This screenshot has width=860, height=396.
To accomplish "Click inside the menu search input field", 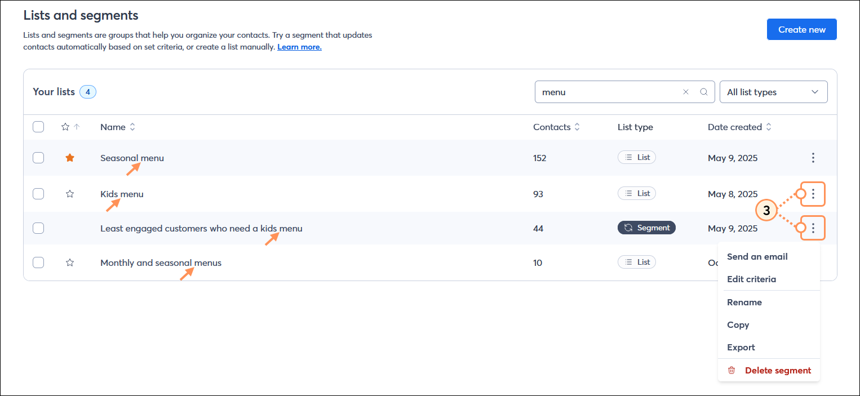I will click(609, 91).
